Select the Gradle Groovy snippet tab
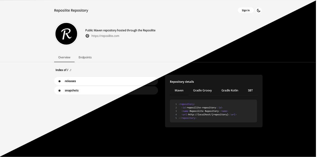317x157 pixels. (x=202, y=90)
